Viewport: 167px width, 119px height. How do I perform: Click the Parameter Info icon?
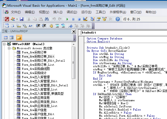coord(25,26)
